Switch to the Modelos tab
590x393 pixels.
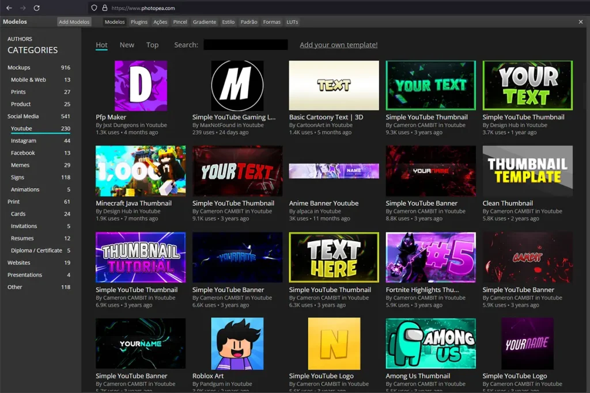pyautogui.click(x=115, y=22)
